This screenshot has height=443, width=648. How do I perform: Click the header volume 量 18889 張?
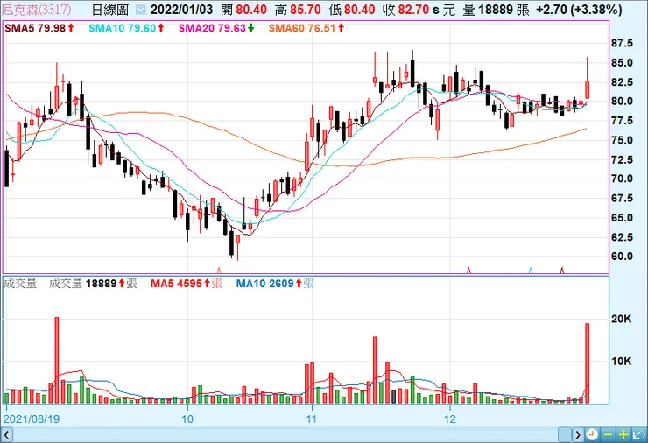[496, 10]
